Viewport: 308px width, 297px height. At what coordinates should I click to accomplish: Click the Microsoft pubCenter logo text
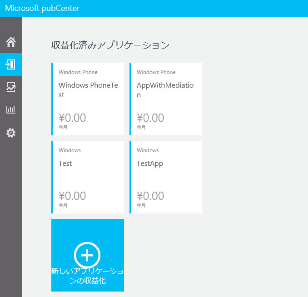point(42,8)
